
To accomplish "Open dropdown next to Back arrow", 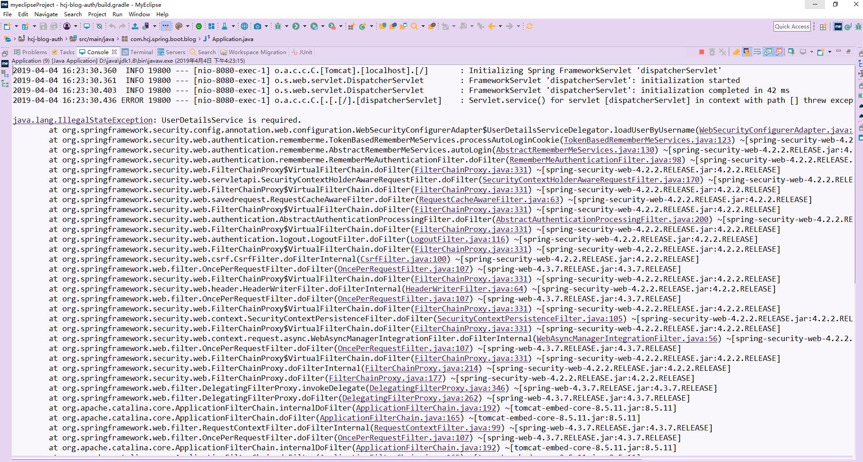I will (x=500, y=27).
